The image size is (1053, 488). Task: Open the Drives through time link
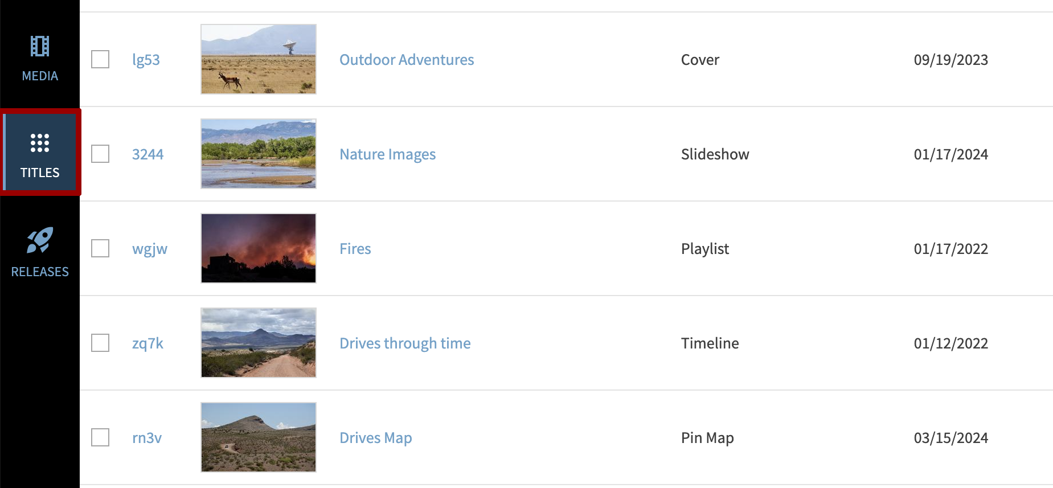click(405, 343)
